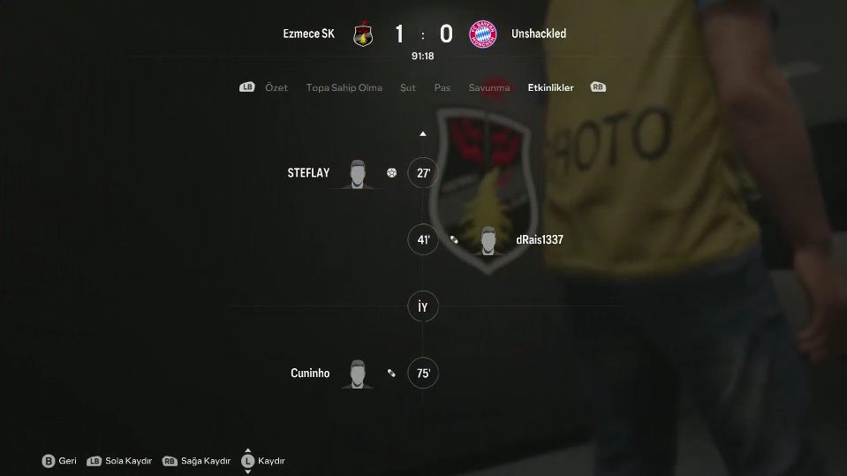
Task: Click the L stick Kaydır icon
Action: tap(247, 461)
